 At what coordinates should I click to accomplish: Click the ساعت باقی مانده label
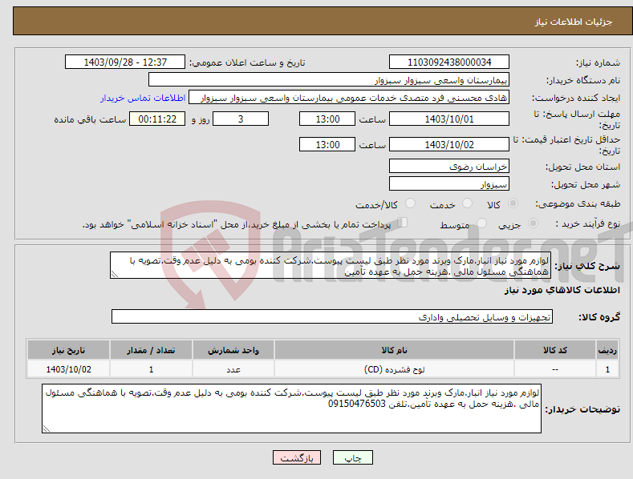tap(90, 120)
